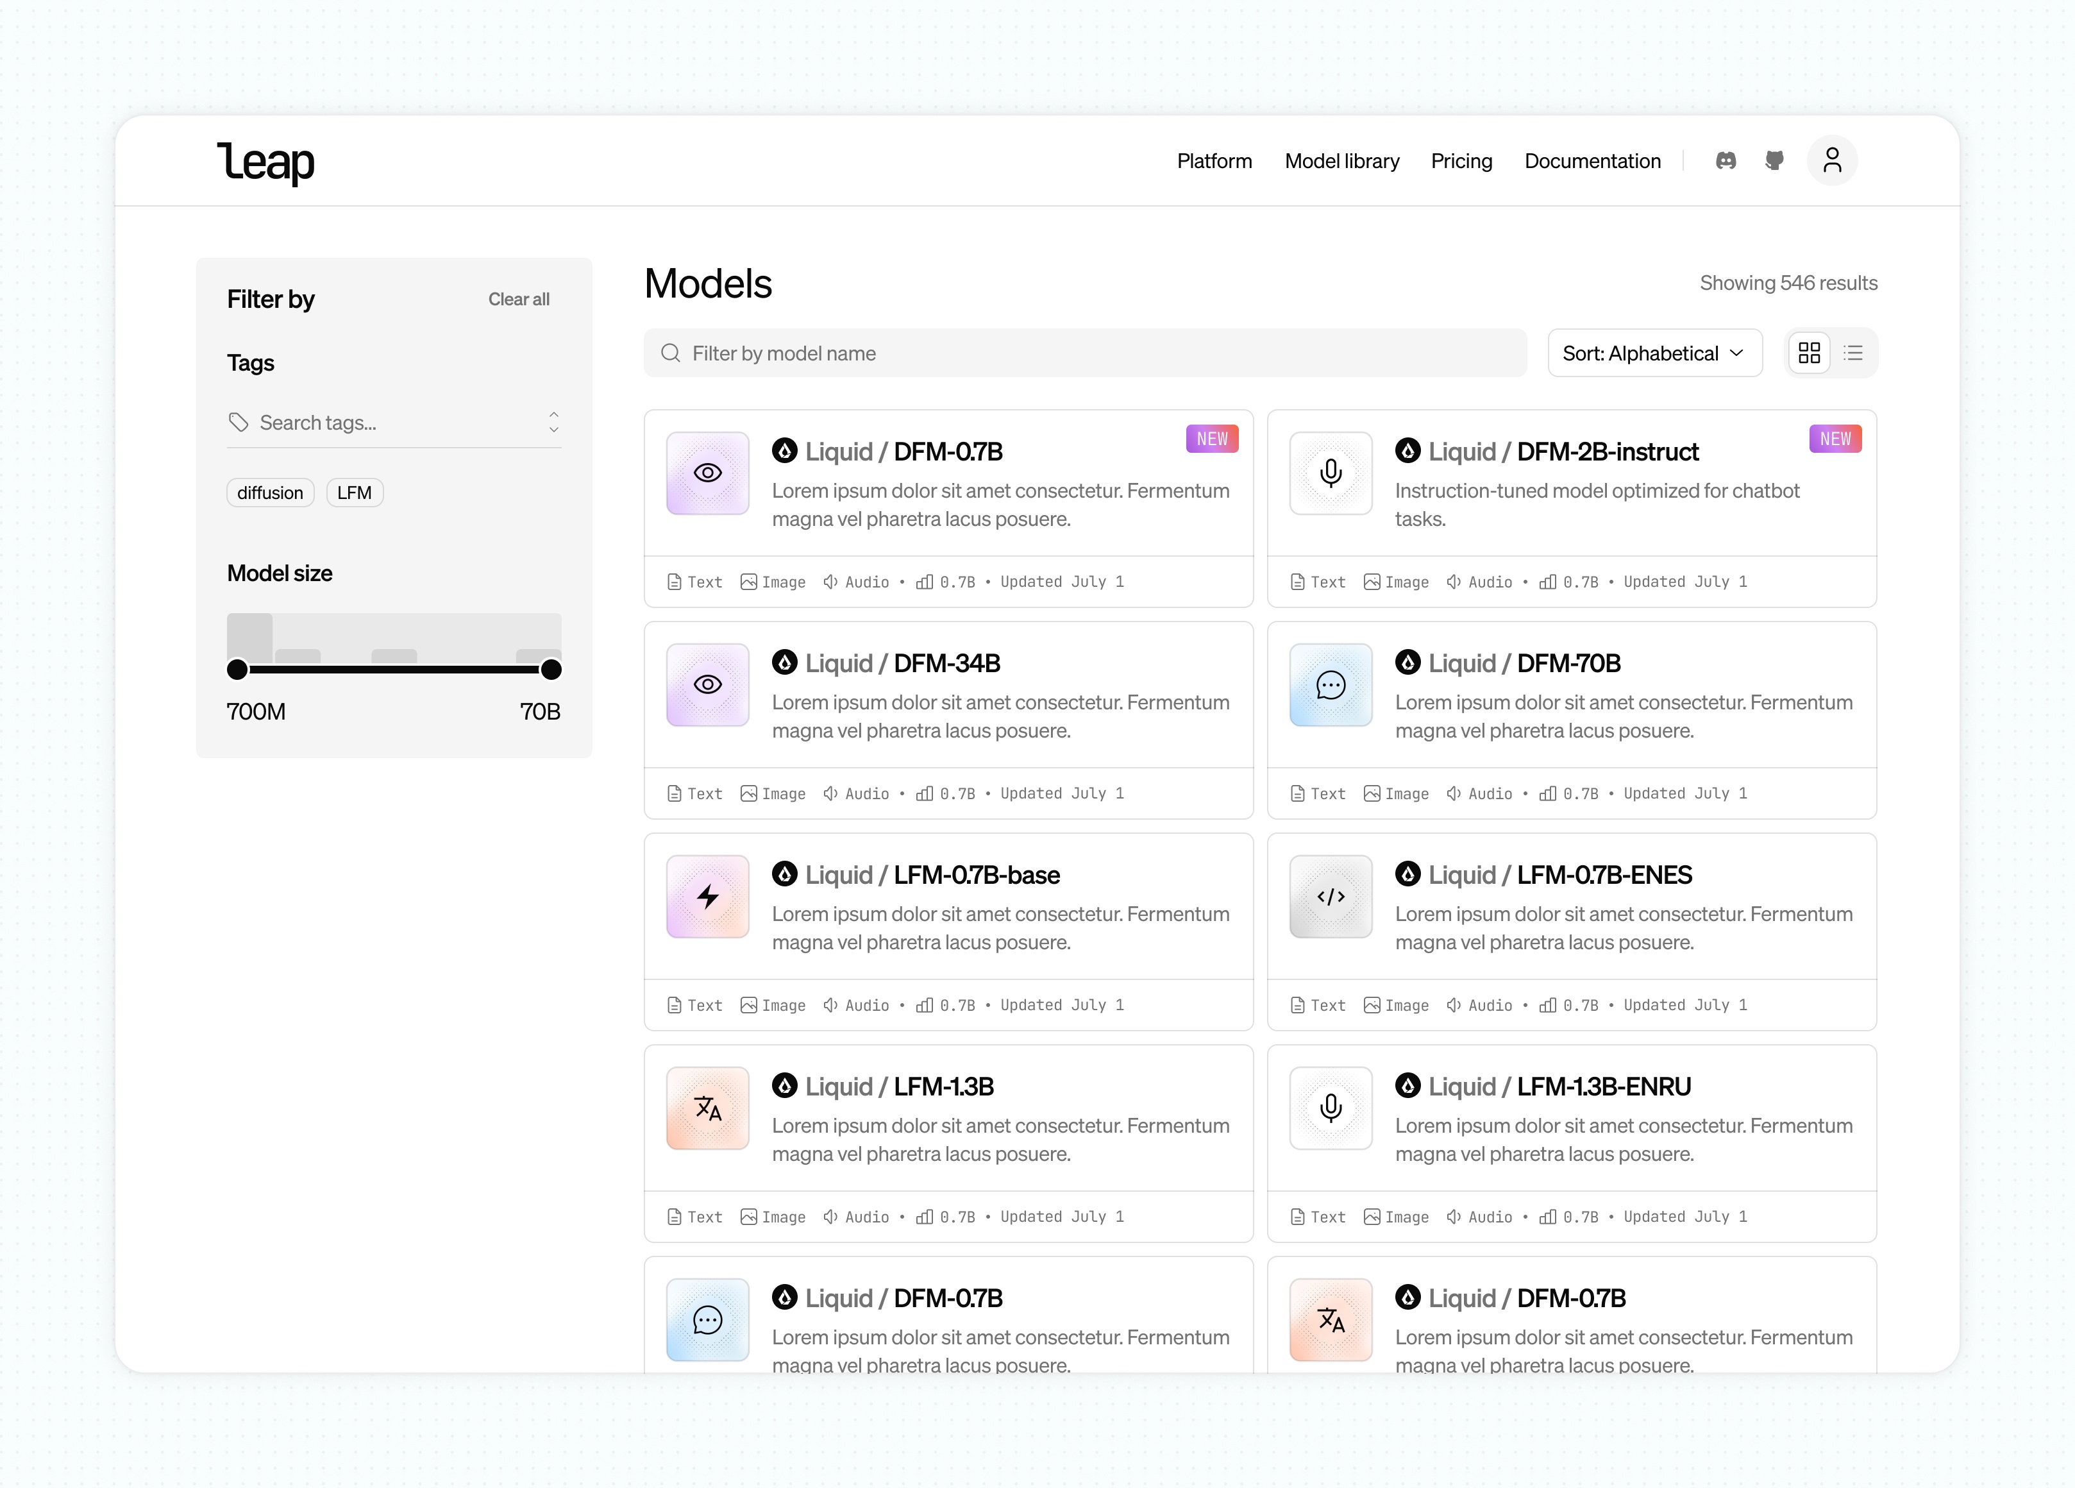Click the 70B model size slider handle
This screenshot has width=2075, height=1488.
[x=551, y=670]
